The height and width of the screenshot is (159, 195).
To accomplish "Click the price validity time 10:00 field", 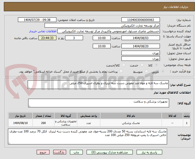I will [102, 46].
